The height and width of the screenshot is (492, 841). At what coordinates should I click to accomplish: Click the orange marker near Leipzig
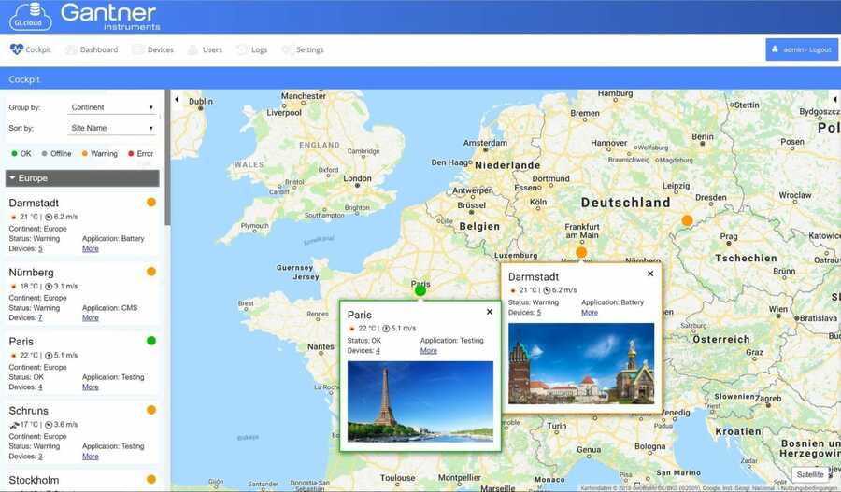point(688,220)
